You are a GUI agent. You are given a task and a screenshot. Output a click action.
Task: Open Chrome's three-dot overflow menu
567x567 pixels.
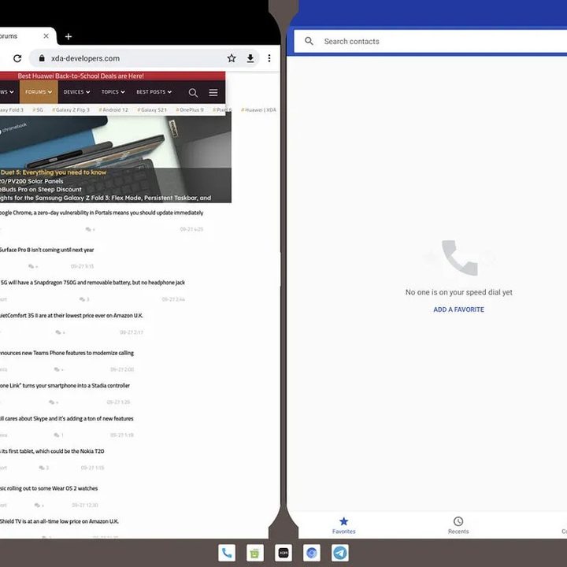coord(269,58)
